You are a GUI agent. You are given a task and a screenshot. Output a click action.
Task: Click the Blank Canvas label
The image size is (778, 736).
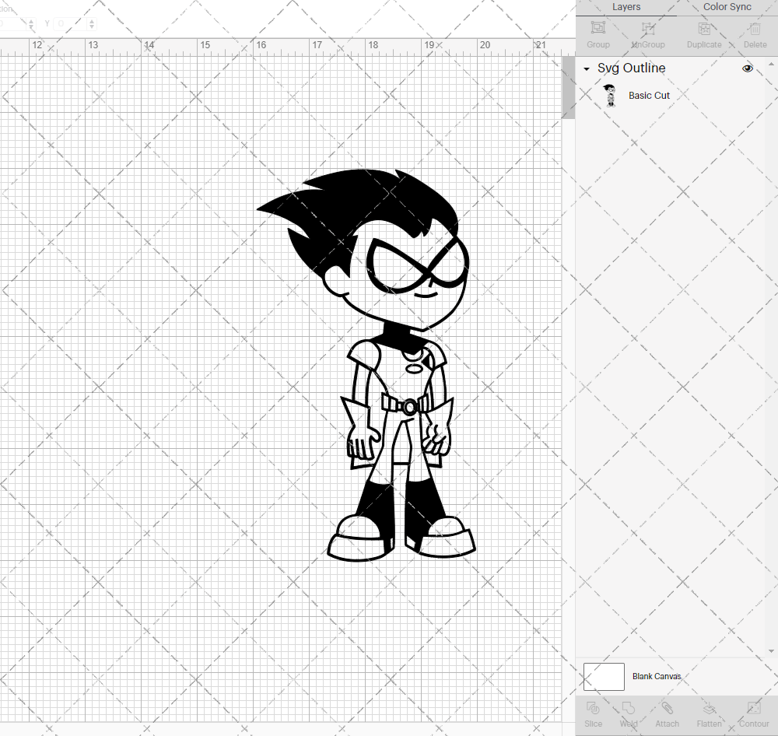(x=657, y=676)
